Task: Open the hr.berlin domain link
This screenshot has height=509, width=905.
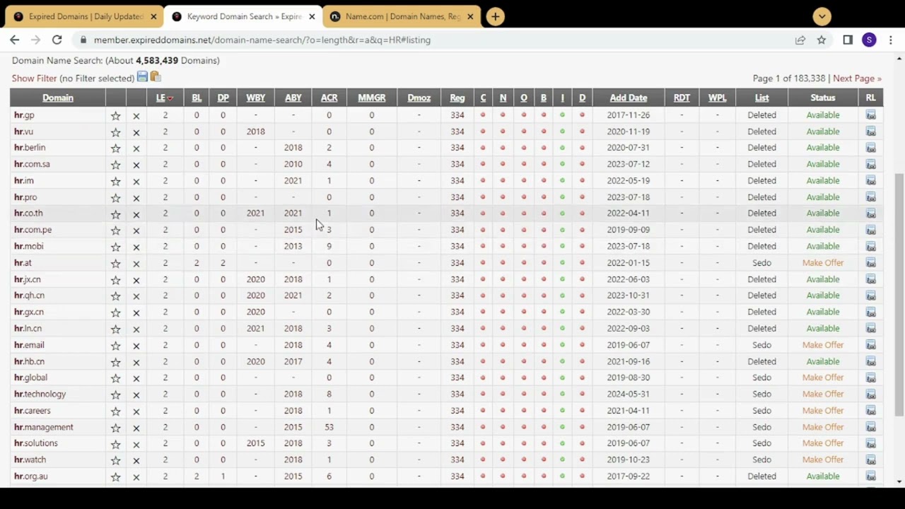Action: [30, 148]
